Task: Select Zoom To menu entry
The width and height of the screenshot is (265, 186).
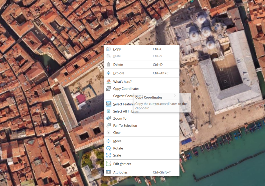Action: tap(142, 118)
